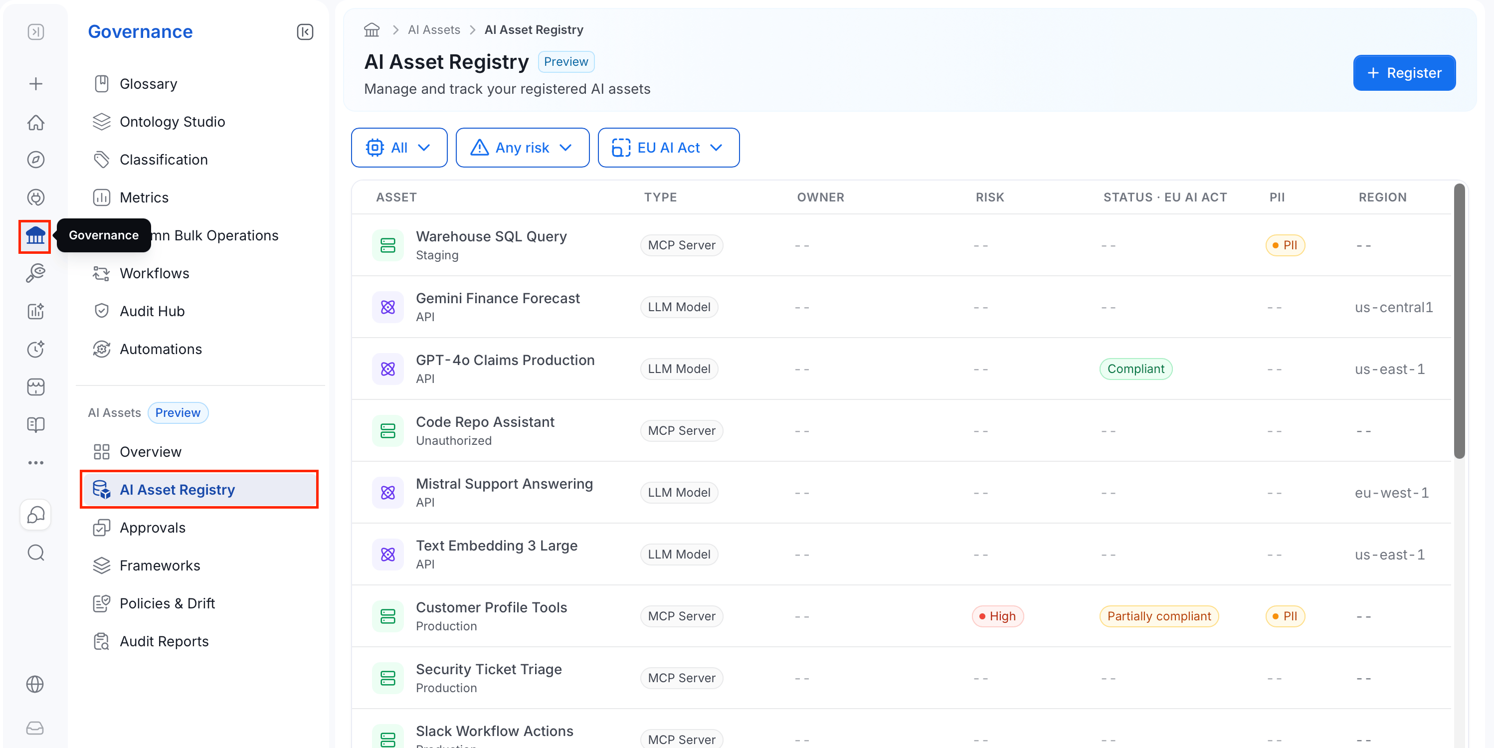Click the RISK column header
The image size is (1494, 748).
[x=989, y=197]
